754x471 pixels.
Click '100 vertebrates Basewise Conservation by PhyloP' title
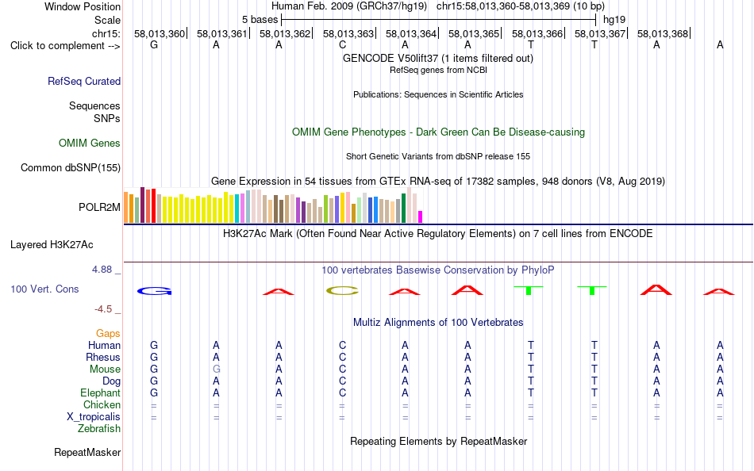(x=438, y=270)
